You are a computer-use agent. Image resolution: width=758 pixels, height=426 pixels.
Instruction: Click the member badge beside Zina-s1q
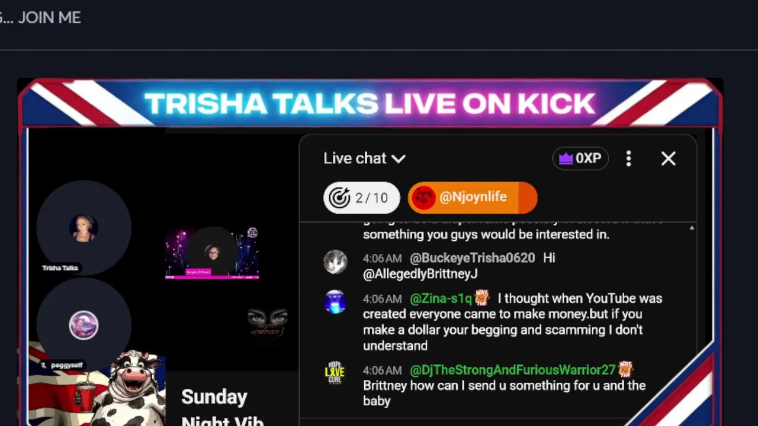tap(481, 297)
